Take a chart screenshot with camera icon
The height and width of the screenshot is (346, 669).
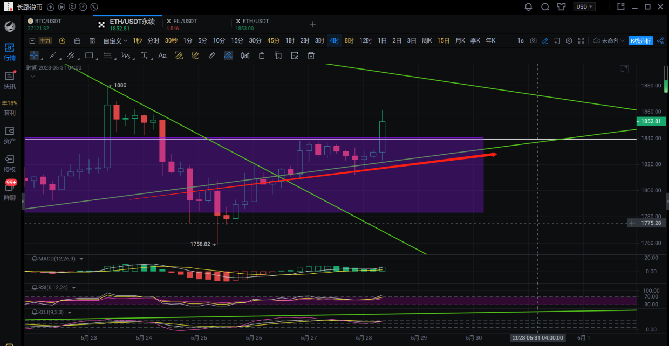coord(533,41)
